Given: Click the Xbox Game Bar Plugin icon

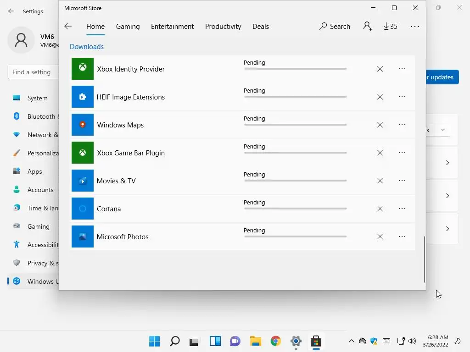Looking at the screenshot, I should point(83,153).
